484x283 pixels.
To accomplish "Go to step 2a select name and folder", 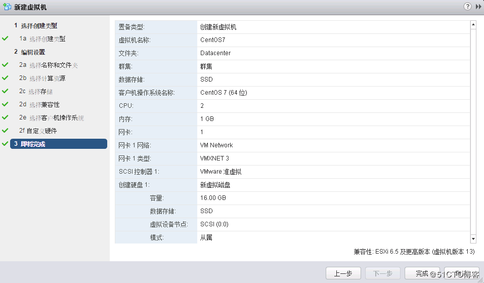I will pos(49,65).
